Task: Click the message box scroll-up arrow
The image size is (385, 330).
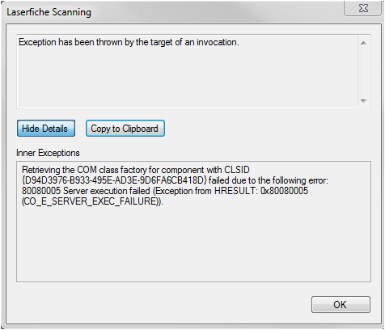Action: 363,43
